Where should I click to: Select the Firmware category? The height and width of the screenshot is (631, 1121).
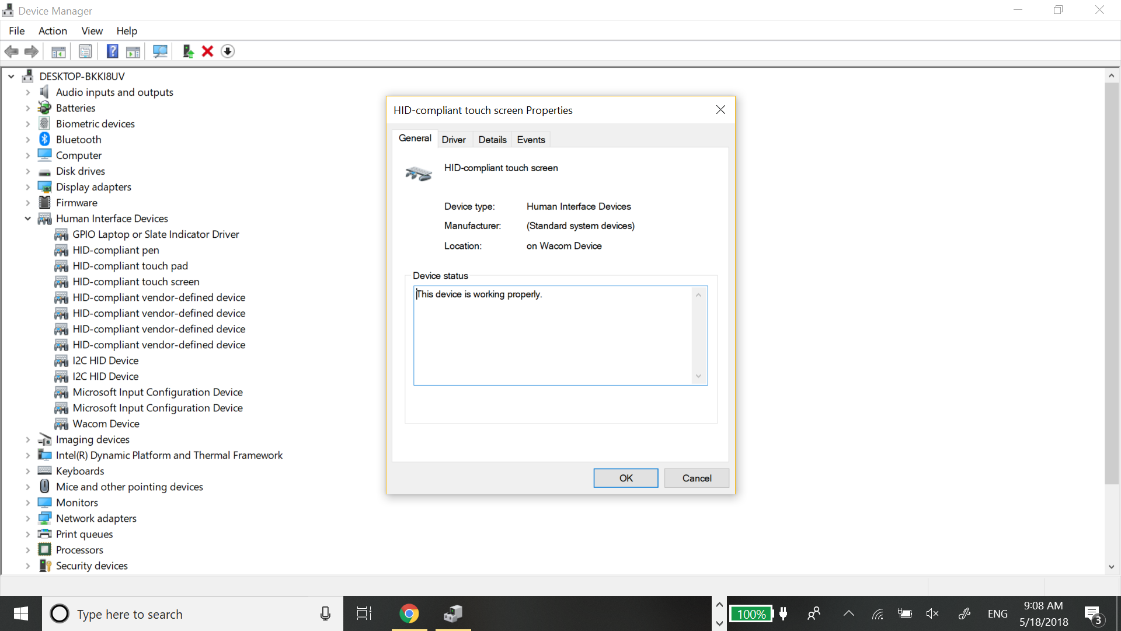(x=76, y=203)
